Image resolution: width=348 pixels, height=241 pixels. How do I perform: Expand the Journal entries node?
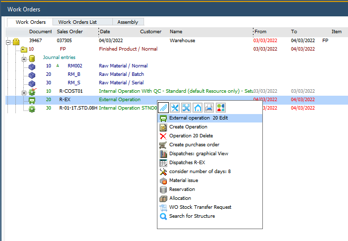tap(24, 59)
